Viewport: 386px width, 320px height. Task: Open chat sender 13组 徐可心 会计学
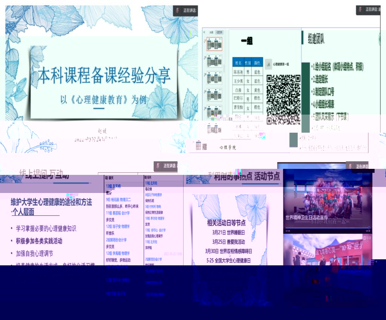(155, 230)
